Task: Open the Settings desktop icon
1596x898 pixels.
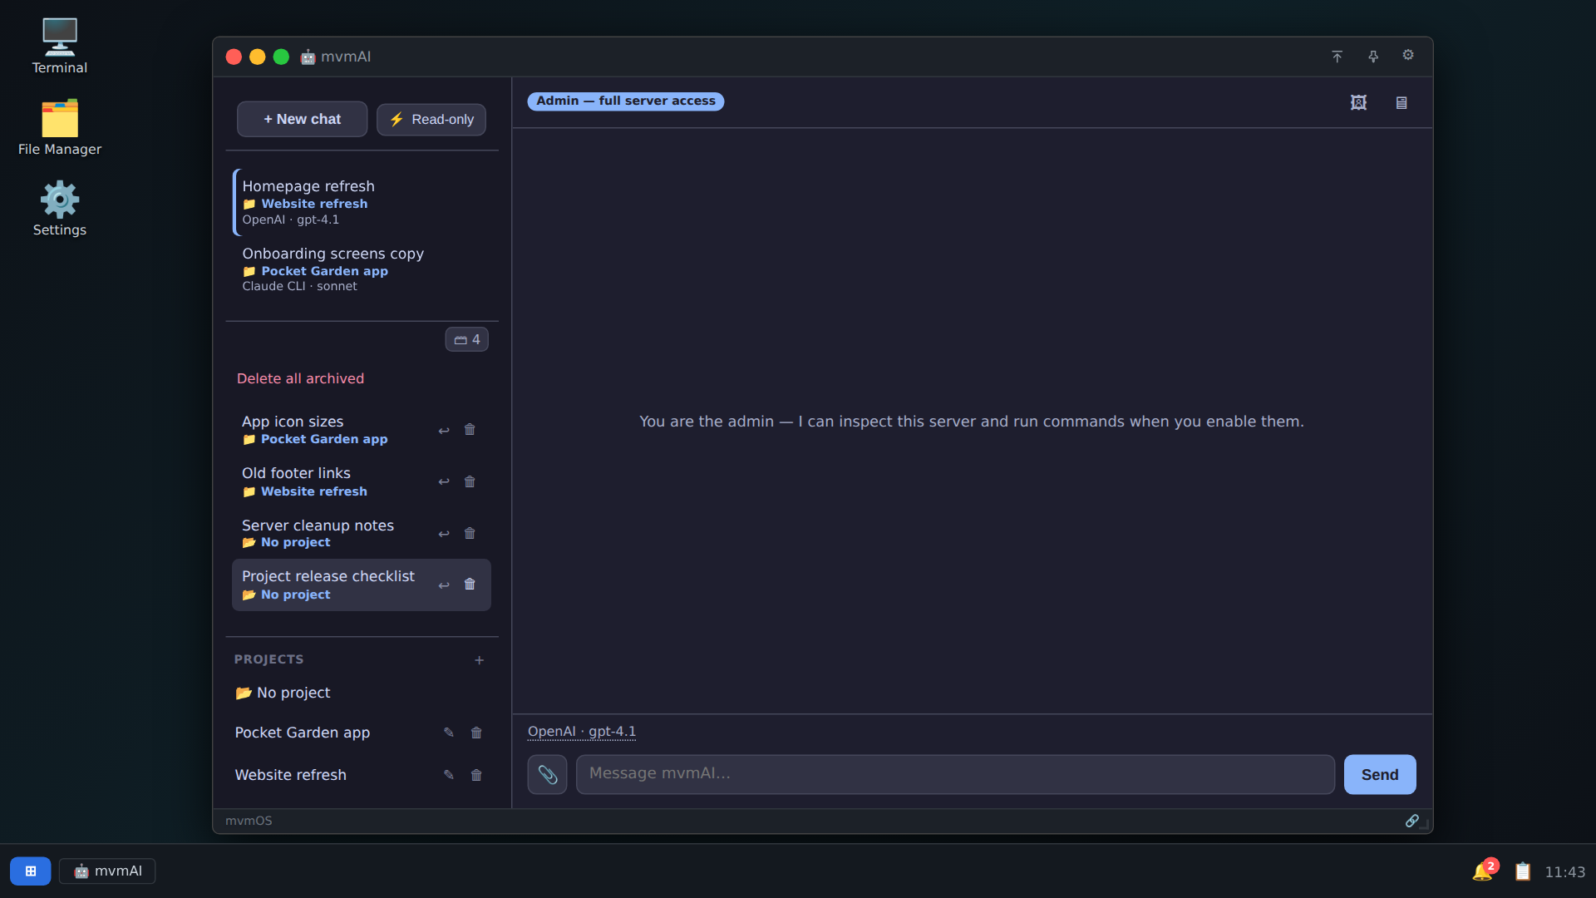Action: coord(60,209)
